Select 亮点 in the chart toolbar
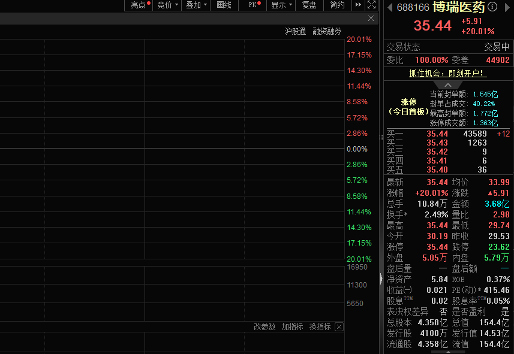The image size is (514, 354). click(x=139, y=5)
